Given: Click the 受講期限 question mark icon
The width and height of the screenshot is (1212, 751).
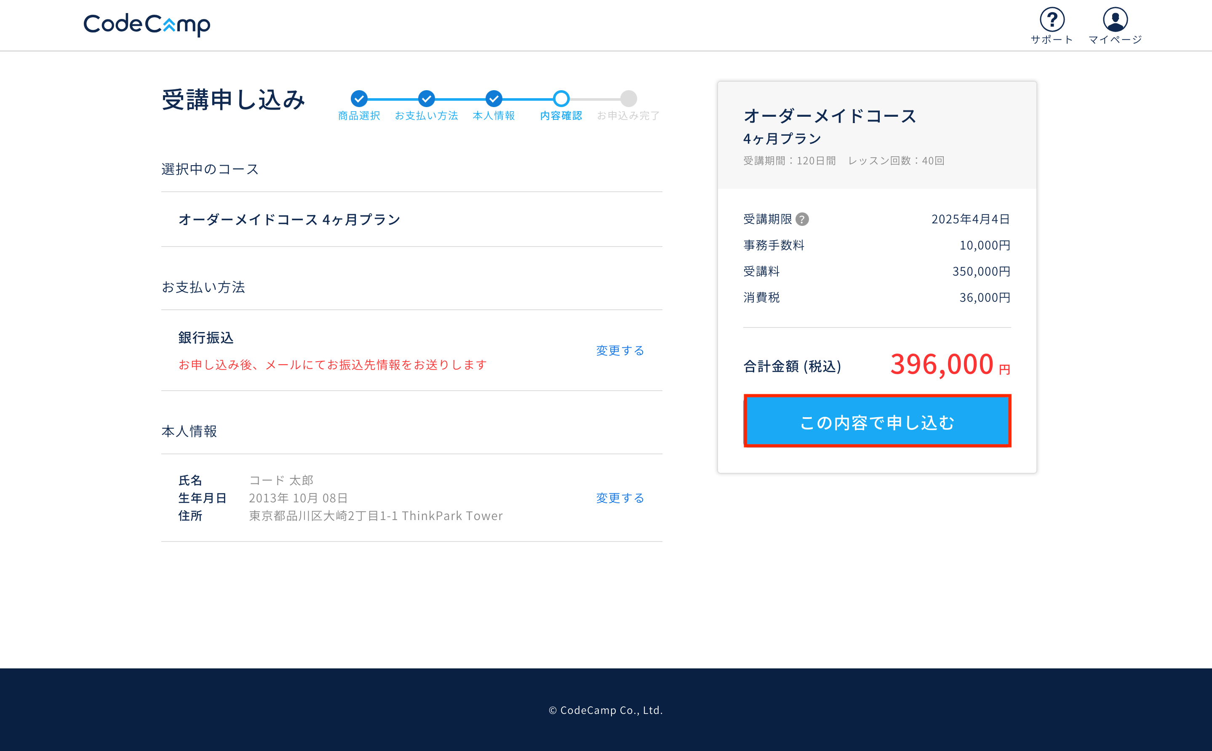Looking at the screenshot, I should pyautogui.click(x=802, y=219).
